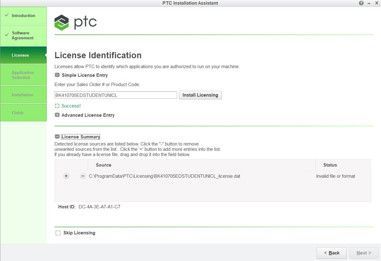381x261 pixels.
Task: Collapse the License Summary section
Action: (x=57, y=136)
